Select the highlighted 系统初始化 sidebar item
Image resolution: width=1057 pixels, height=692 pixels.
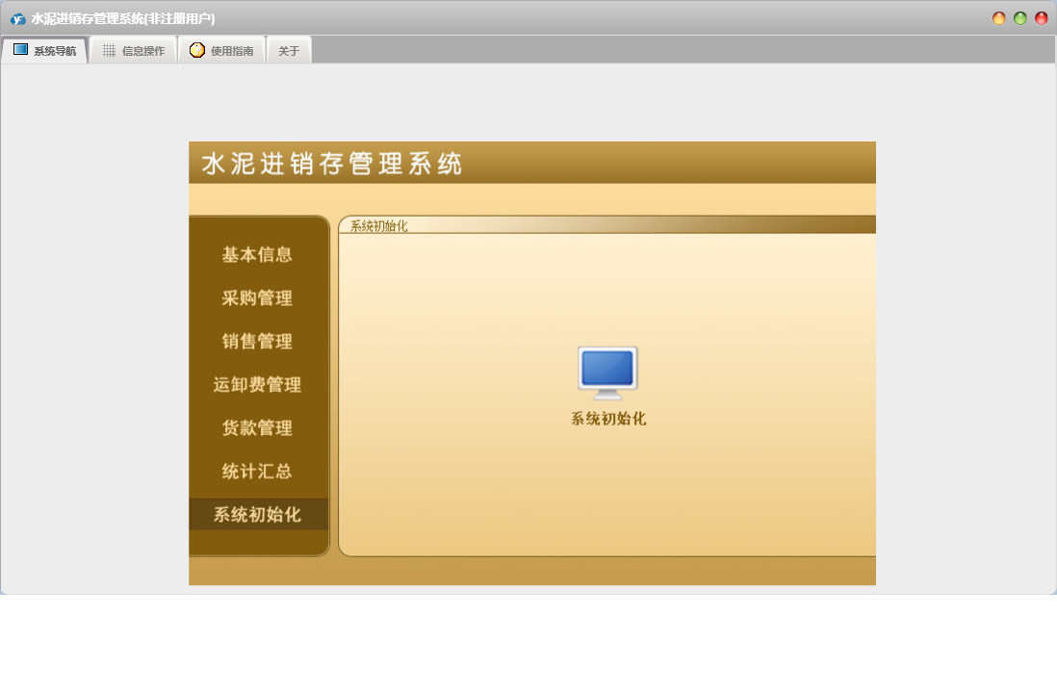(257, 514)
